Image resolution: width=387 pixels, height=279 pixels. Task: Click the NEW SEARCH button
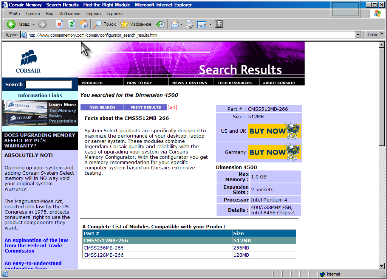pos(102,107)
